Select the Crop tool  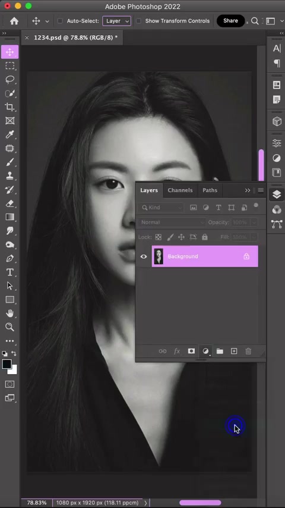tap(9, 107)
